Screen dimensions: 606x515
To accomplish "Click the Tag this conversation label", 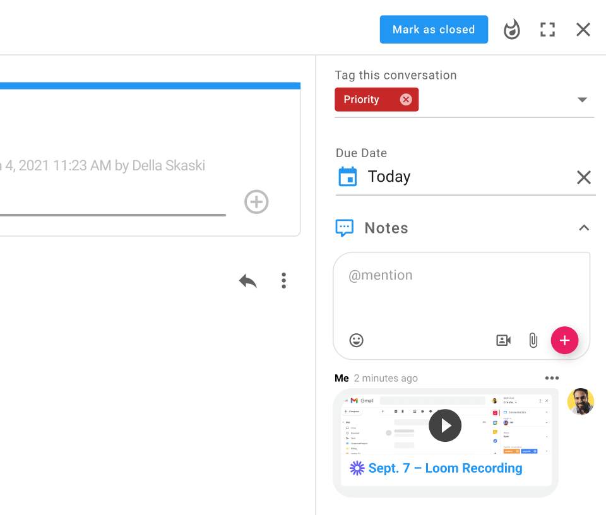I will (396, 75).
